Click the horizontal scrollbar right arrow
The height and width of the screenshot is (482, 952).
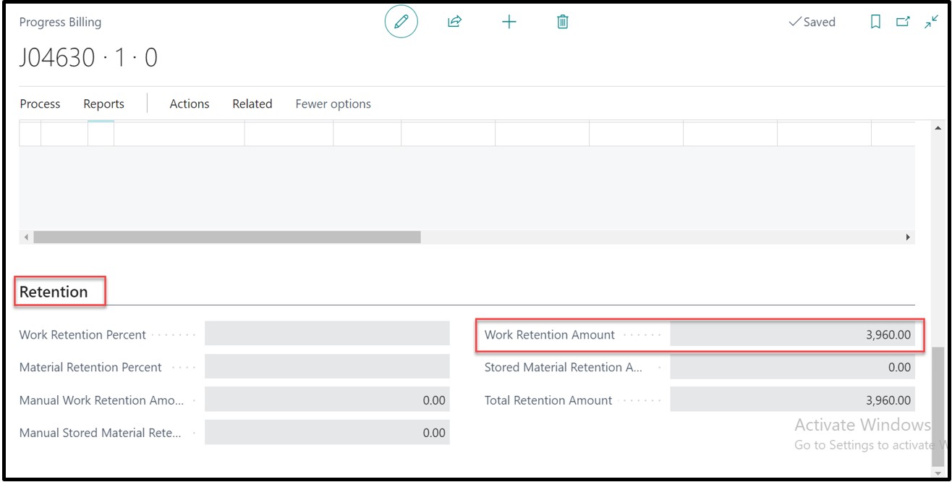[x=908, y=237]
